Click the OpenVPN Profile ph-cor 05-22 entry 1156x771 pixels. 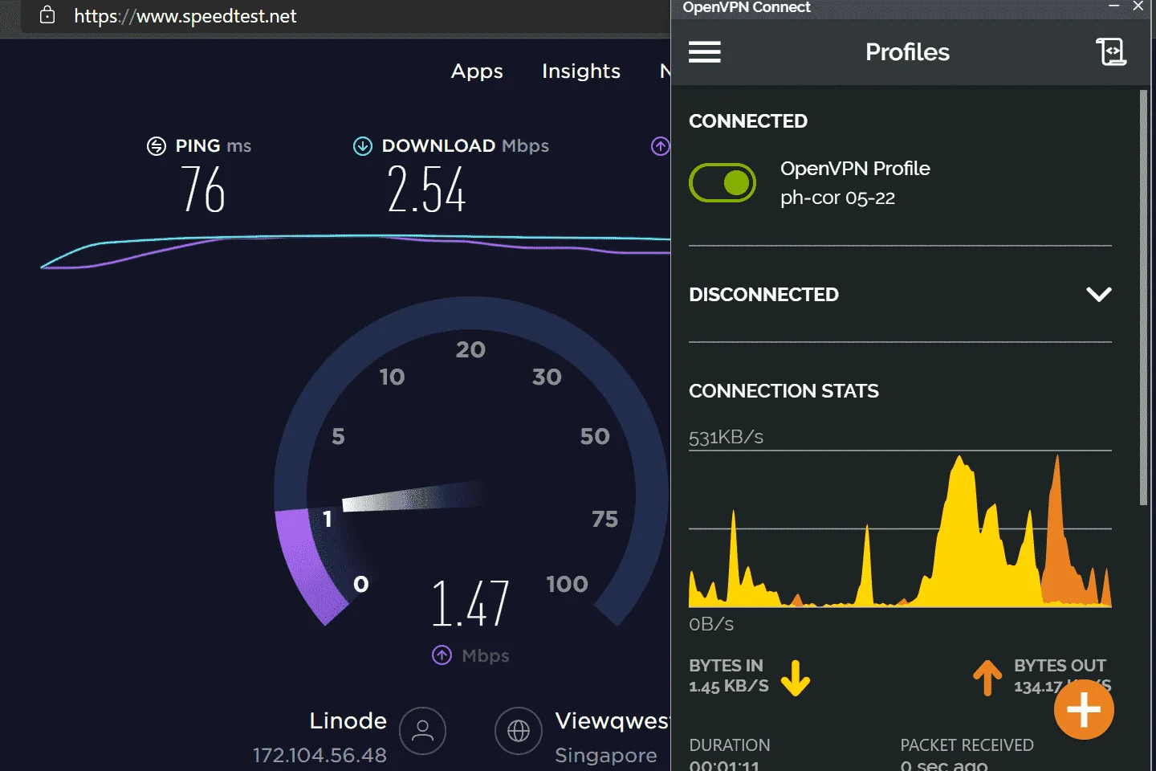click(x=855, y=183)
